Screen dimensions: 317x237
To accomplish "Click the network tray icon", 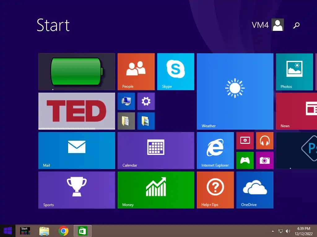I will [280, 231].
